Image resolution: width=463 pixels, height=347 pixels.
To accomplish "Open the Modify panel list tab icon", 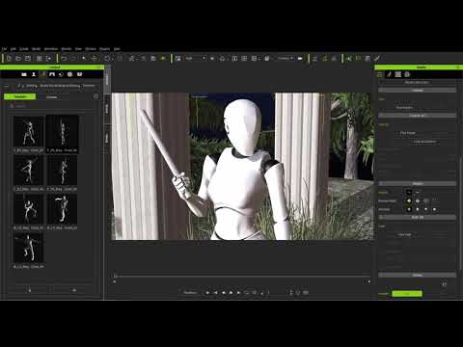I will tap(380, 74).
